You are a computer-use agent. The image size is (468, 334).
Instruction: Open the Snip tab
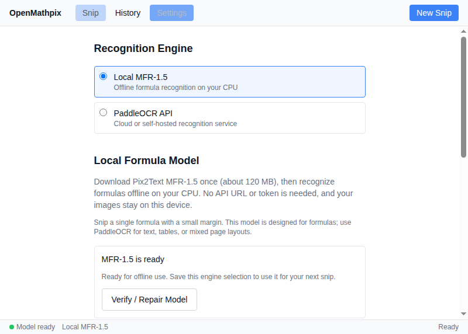(91, 13)
